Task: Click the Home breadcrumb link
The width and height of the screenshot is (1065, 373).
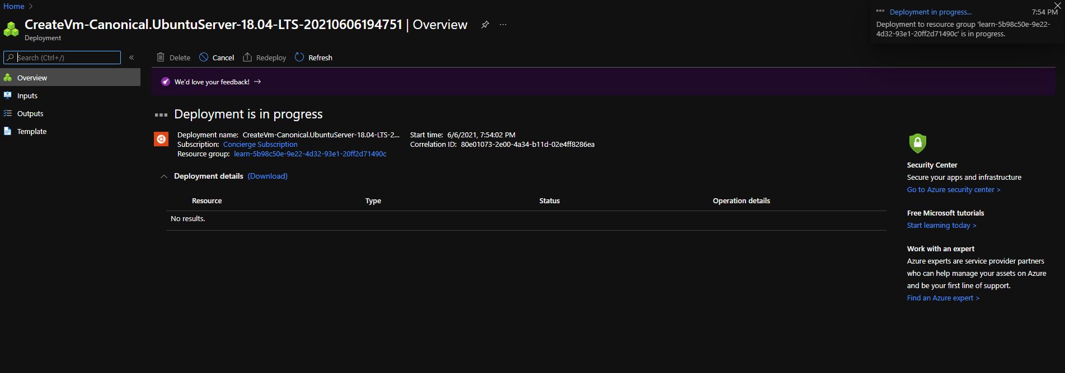Action: [14, 6]
